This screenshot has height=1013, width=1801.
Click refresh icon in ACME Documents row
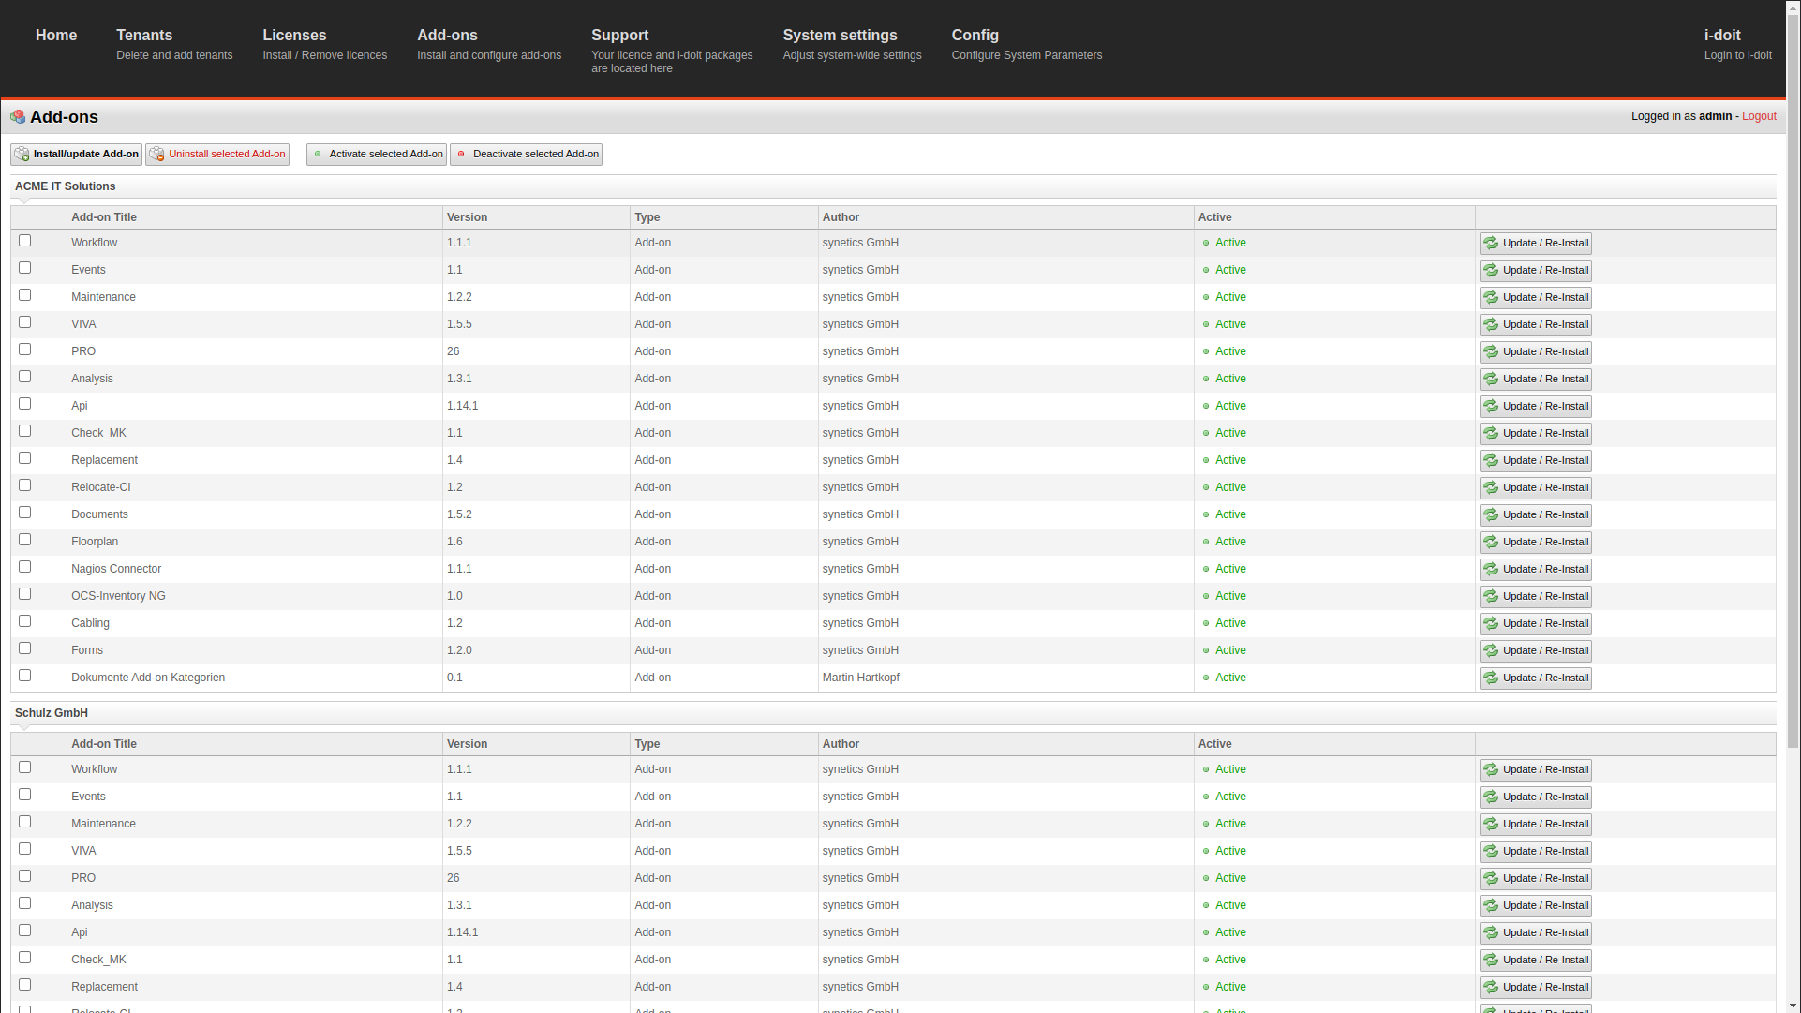(1491, 515)
